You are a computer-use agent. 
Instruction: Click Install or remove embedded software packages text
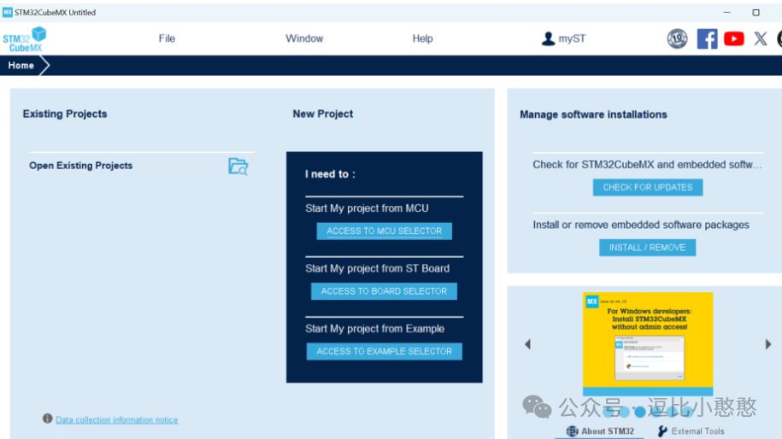coord(641,225)
